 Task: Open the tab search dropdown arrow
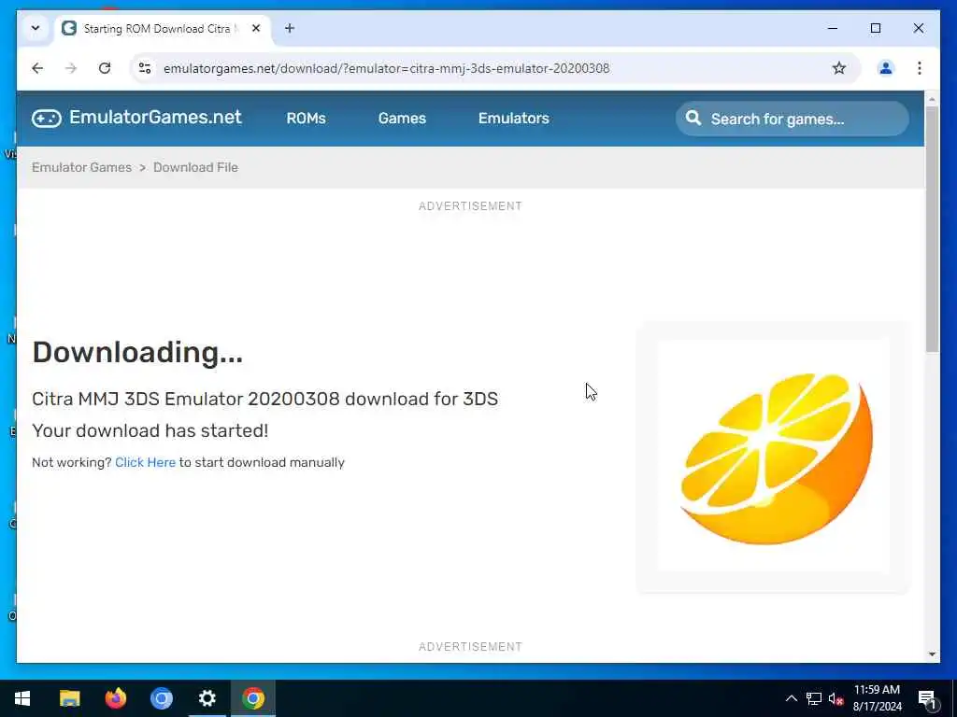point(36,28)
